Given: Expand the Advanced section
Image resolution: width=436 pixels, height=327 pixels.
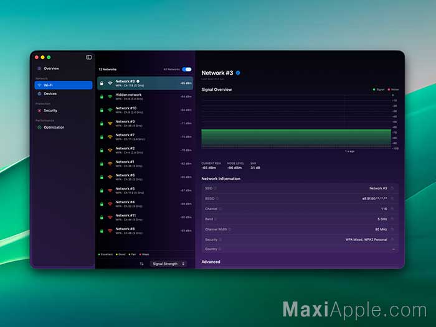Looking at the screenshot, I should tap(211, 262).
